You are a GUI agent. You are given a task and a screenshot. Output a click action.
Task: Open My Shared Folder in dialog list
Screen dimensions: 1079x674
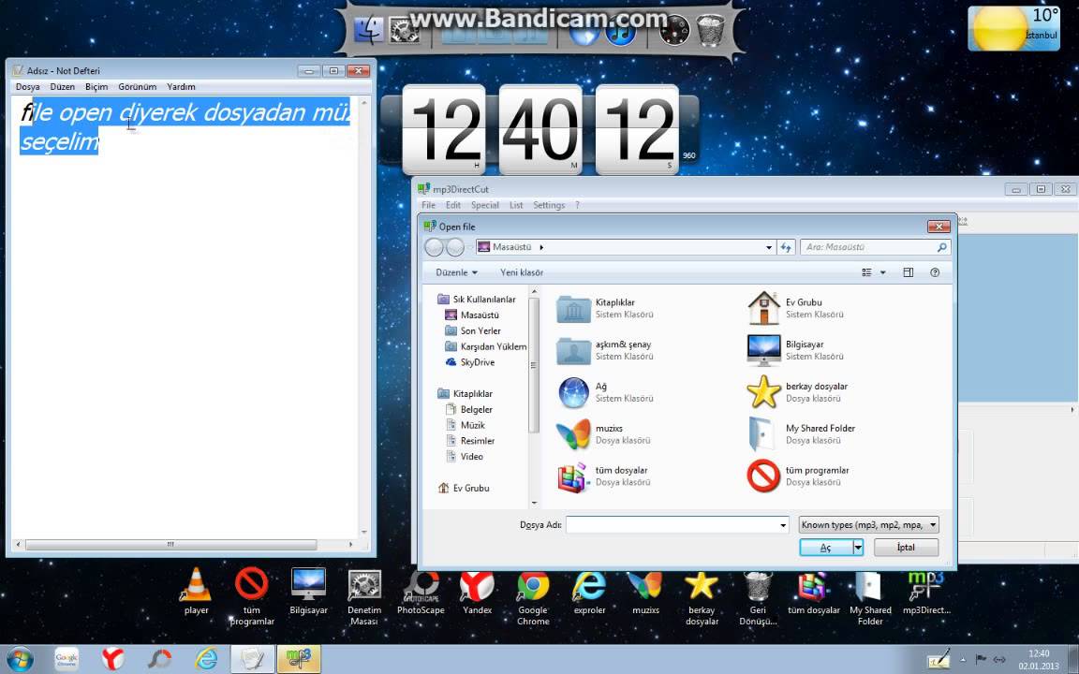click(801, 434)
